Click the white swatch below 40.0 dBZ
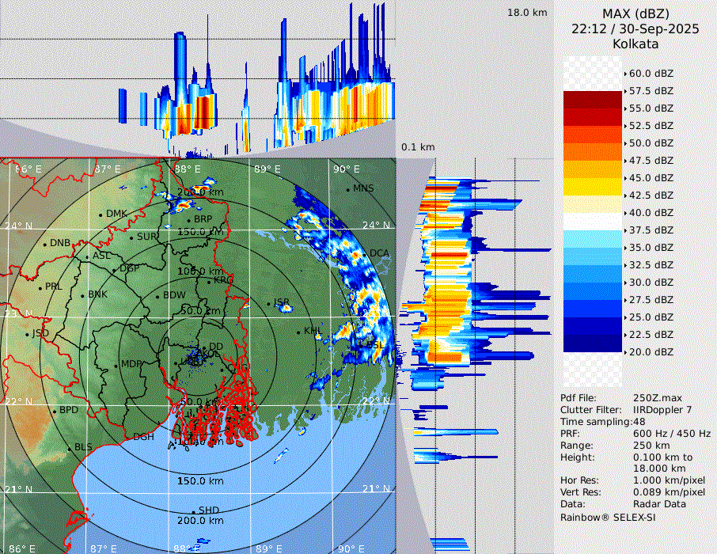Viewport: 717px width, 554px height. pos(593,221)
